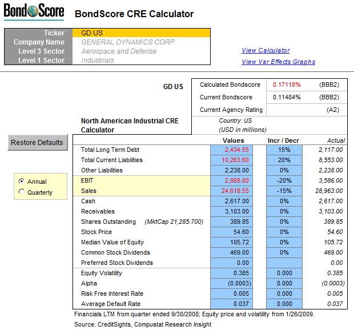This screenshot has height=330, width=354.
Task: Change Total Long Term Debt 15% increment
Action: tap(284, 150)
